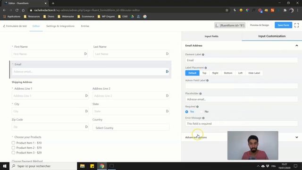Toggle fullscreen editor icon
This screenshot has width=302, height=170.
click(x=297, y=25)
